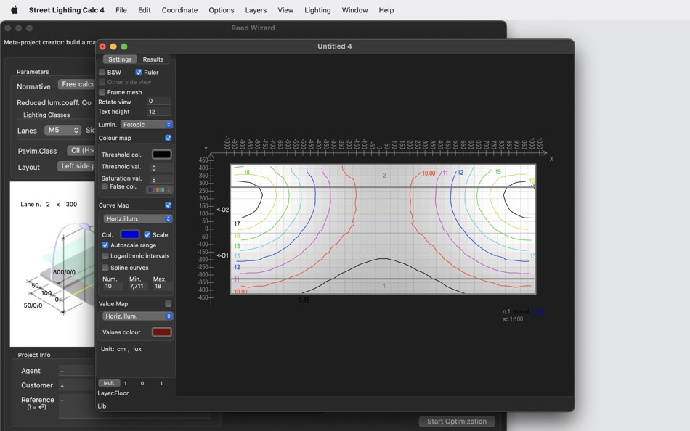Click the sc.1:100 scale label
Viewport: 690px width, 431px height.
tap(513, 319)
